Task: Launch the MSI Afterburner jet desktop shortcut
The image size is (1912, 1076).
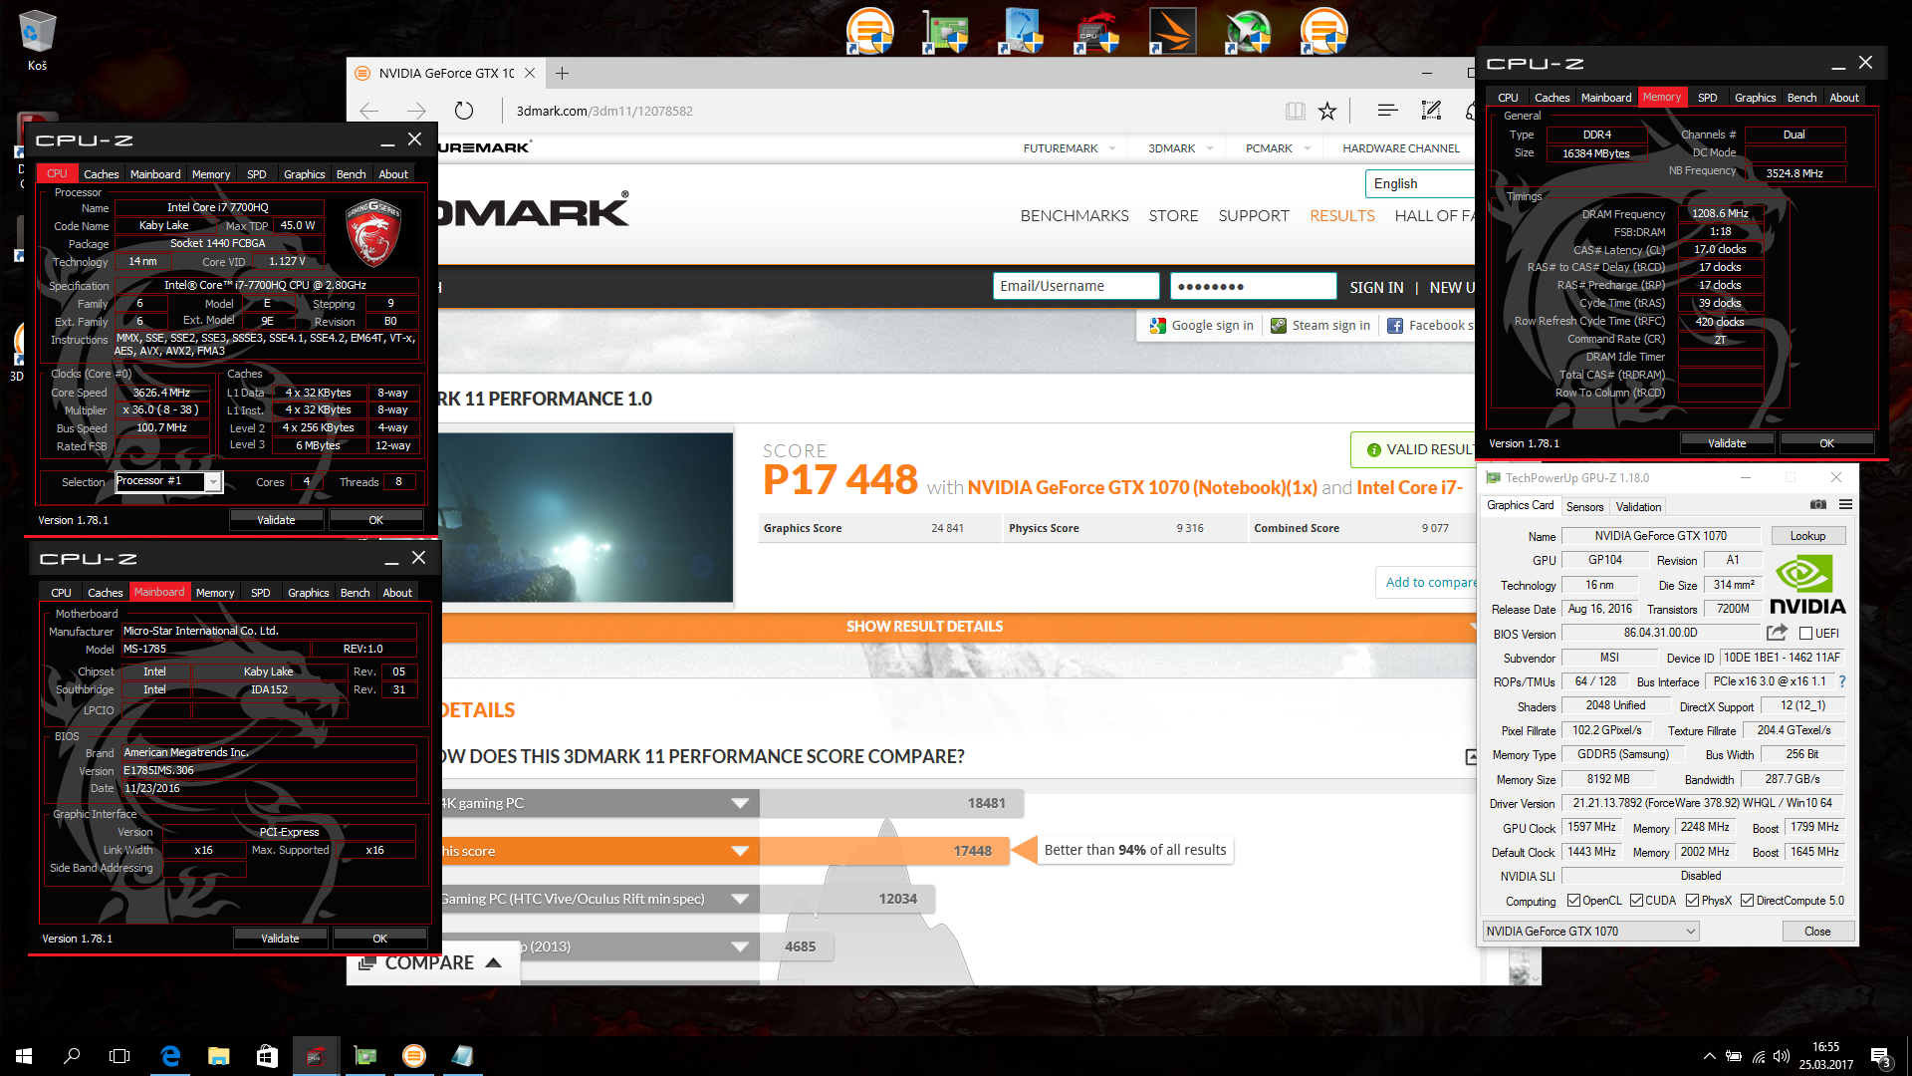Action: (1248, 30)
